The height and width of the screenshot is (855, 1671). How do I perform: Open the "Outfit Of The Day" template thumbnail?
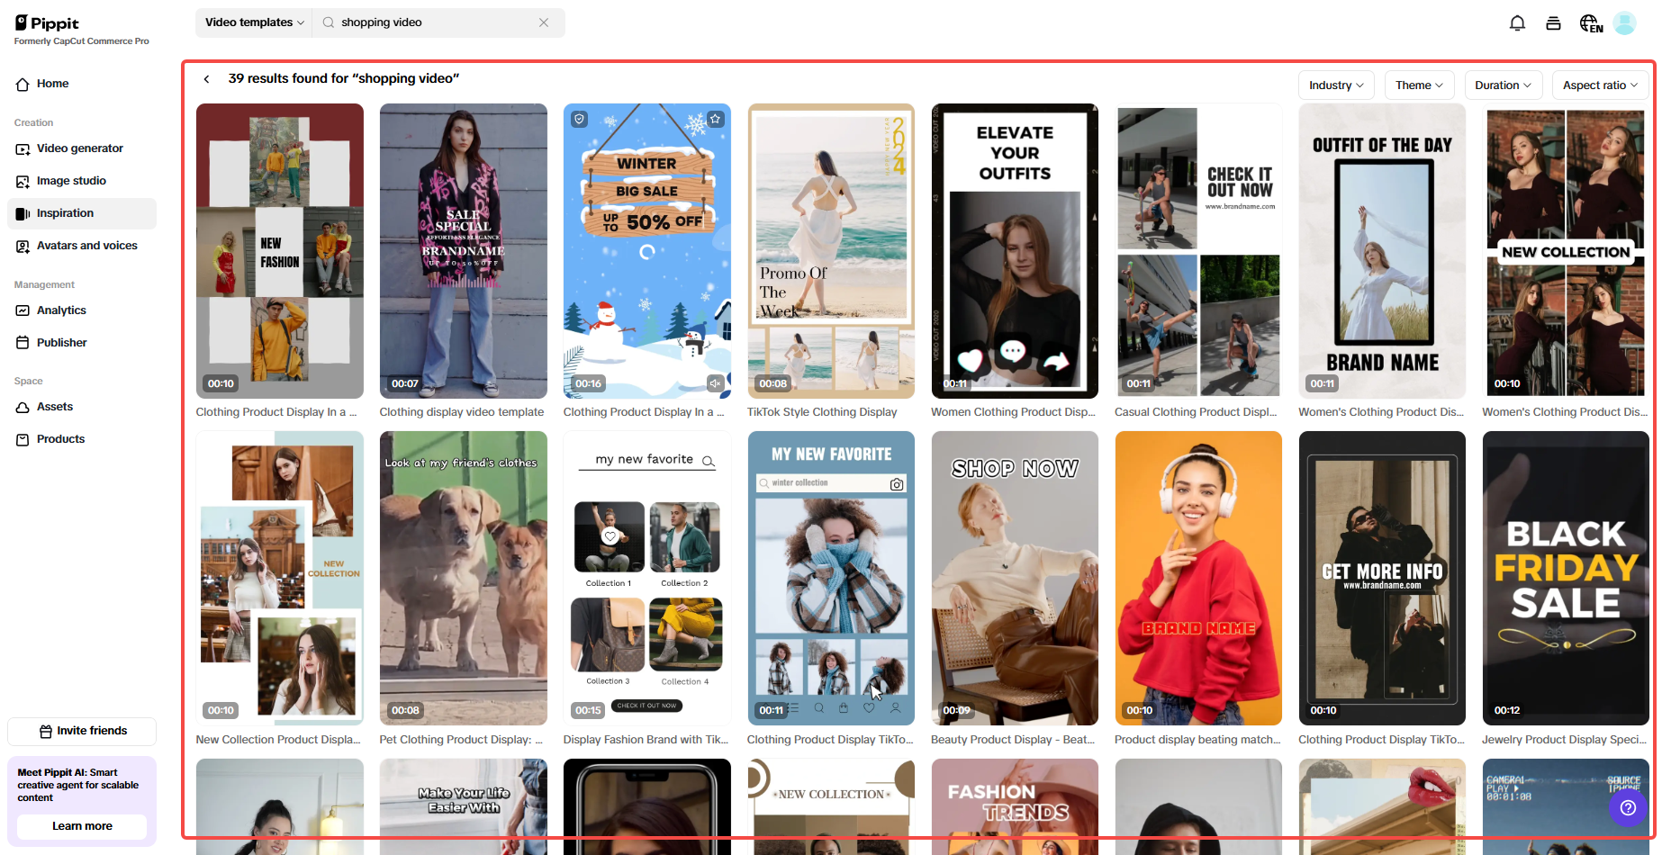point(1382,251)
